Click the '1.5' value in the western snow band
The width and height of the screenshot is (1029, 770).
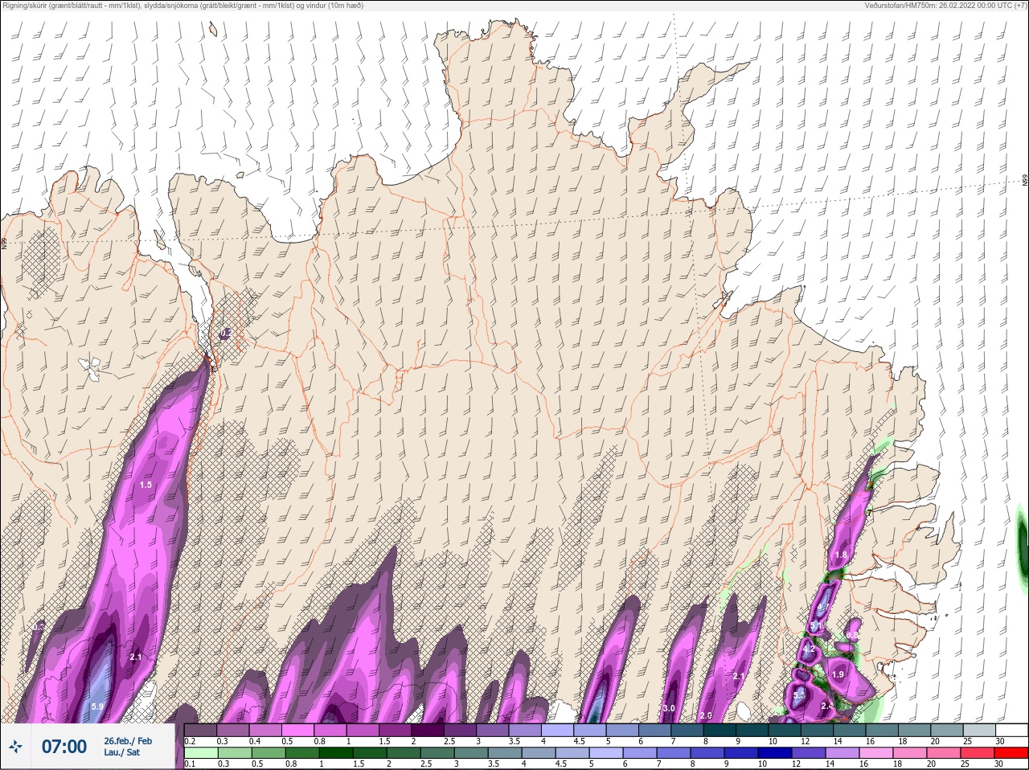pyautogui.click(x=146, y=485)
